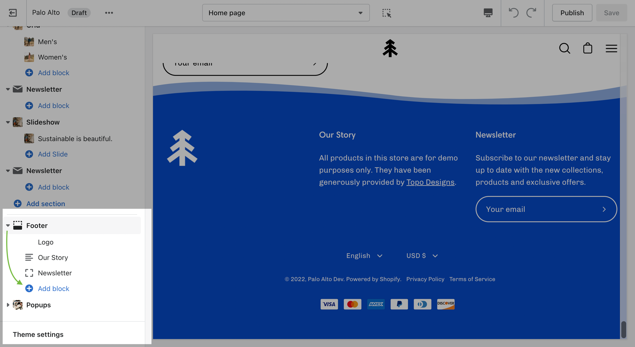
Task: Submit footer newsletter email arrow
Action: point(604,209)
